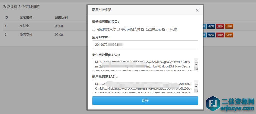Viewport: 256px width, 114px height.
Task: Click the 请选择可用的接口 label
Action: pyautogui.click(x=106, y=22)
